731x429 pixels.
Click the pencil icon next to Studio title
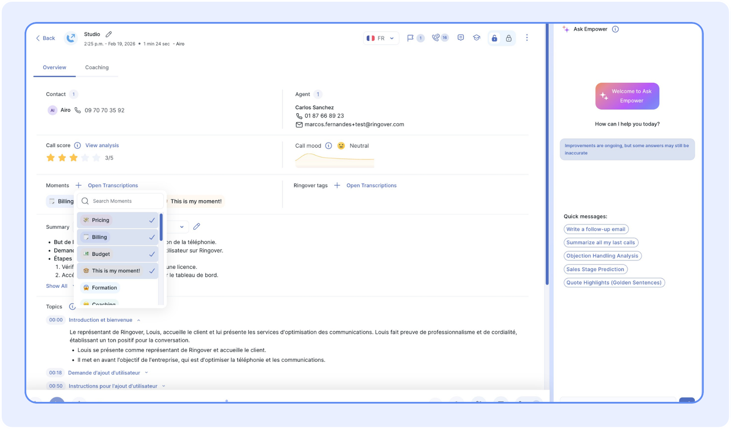point(109,34)
